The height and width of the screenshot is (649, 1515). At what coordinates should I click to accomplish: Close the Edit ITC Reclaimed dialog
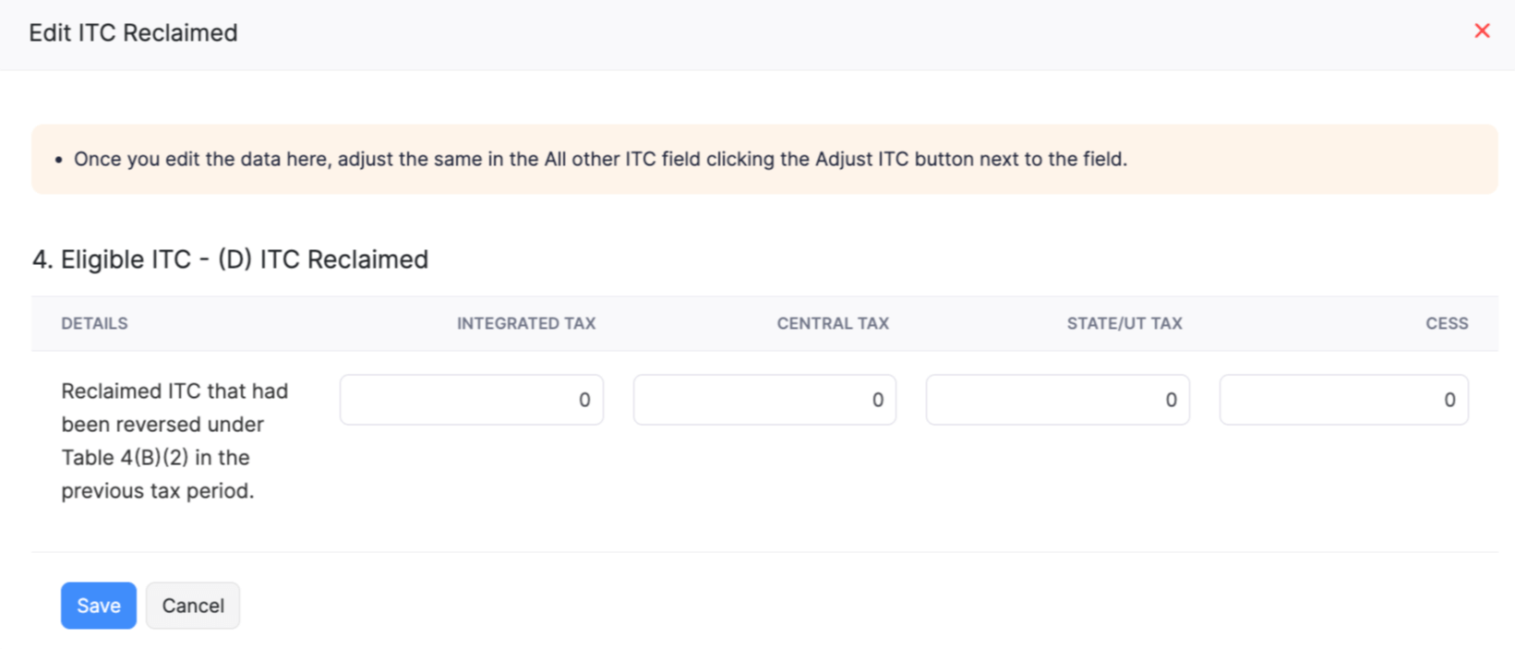1482,30
